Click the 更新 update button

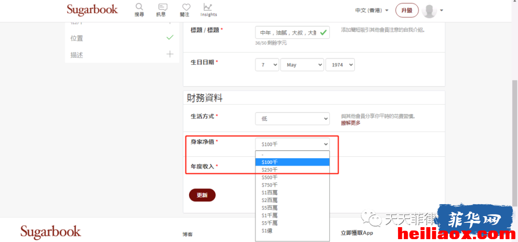202,195
